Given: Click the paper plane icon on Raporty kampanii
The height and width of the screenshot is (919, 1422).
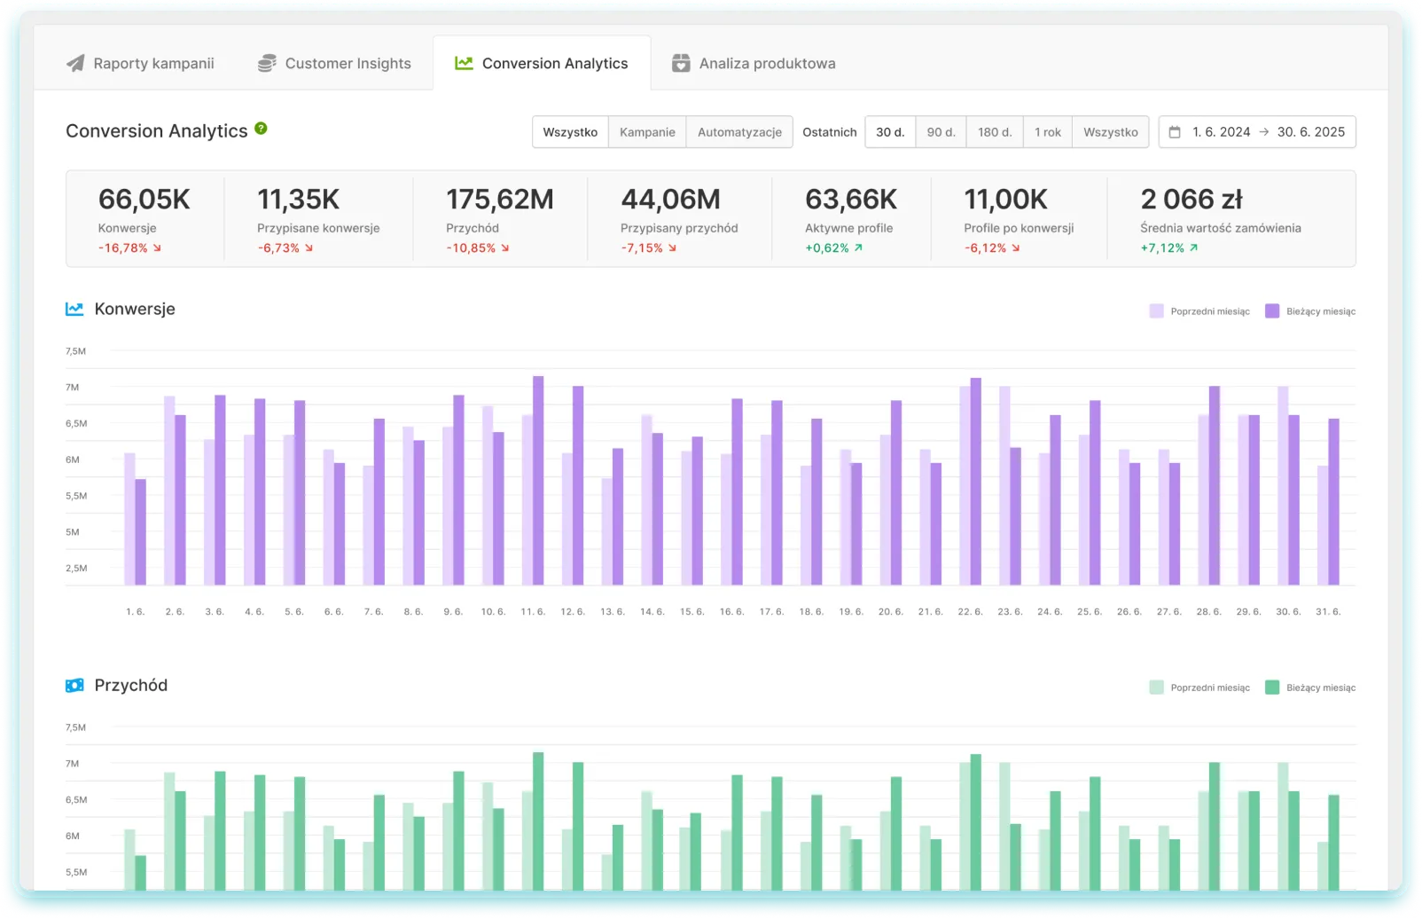Looking at the screenshot, I should pos(74,63).
